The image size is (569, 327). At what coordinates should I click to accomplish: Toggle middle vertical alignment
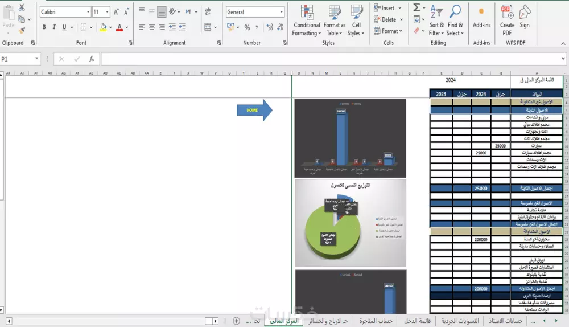(x=152, y=11)
